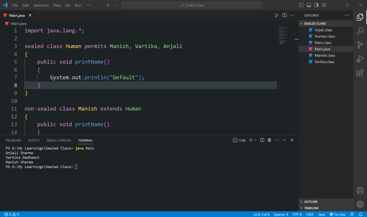The height and width of the screenshot is (217, 367).
Task: Switch to the OUTPUT tab in the panel
Action: coord(34,140)
